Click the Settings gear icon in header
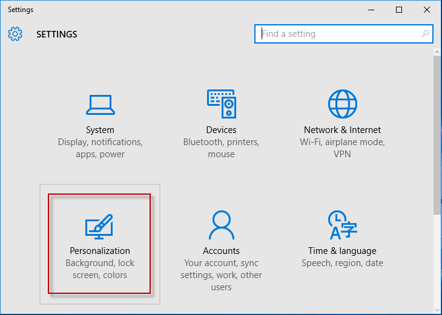This screenshot has width=442, height=315. click(x=15, y=34)
